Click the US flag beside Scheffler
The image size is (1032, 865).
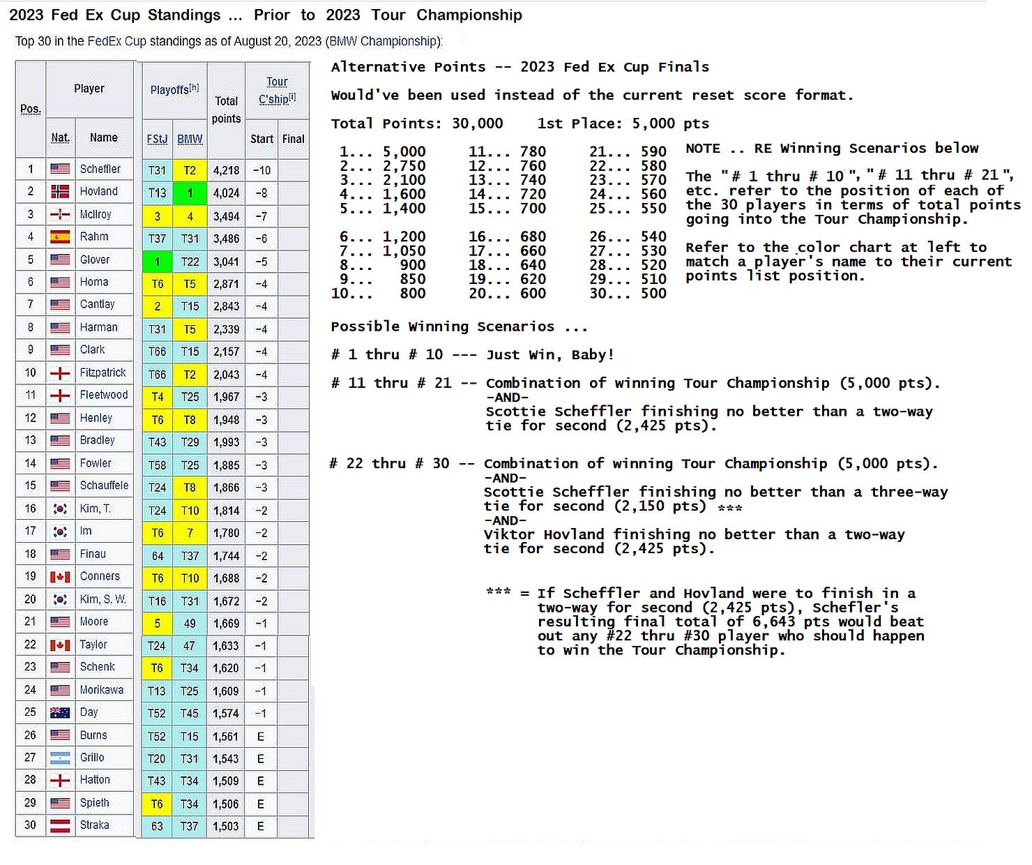(60, 169)
